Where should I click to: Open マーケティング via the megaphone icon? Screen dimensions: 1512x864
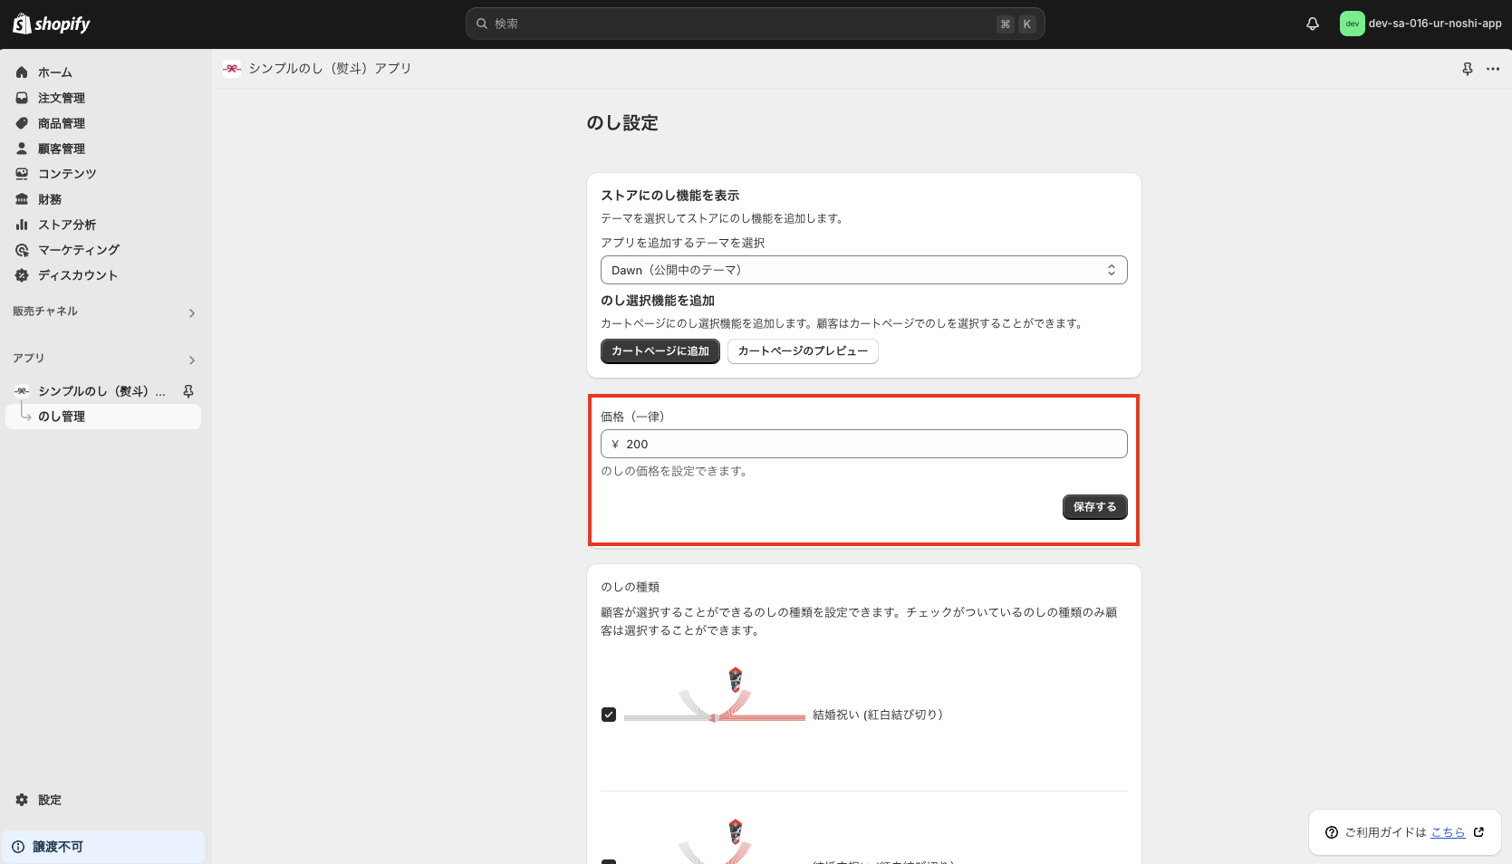(22, 249)
